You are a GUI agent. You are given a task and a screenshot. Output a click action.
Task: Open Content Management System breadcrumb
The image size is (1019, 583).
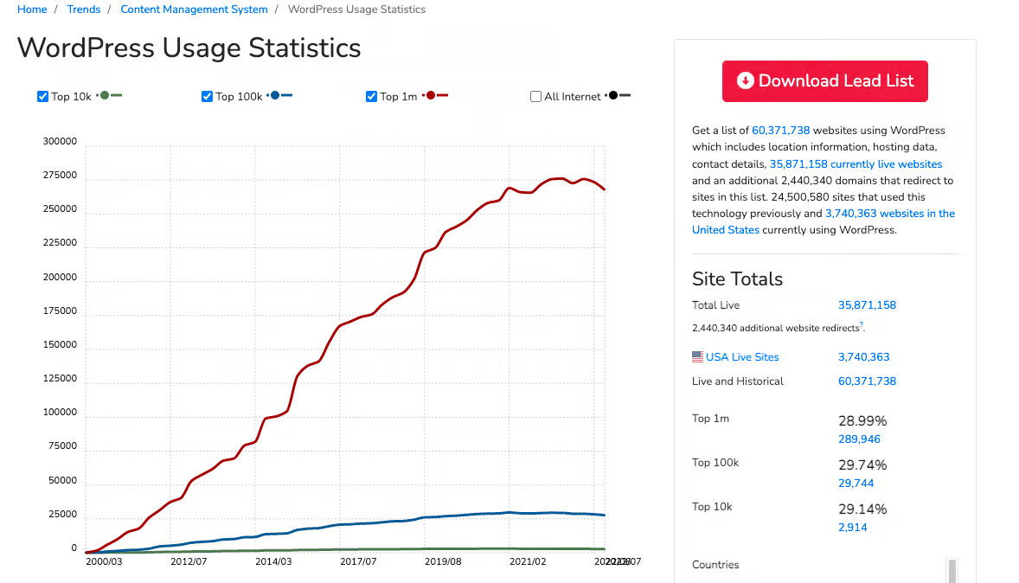point(194,10)
